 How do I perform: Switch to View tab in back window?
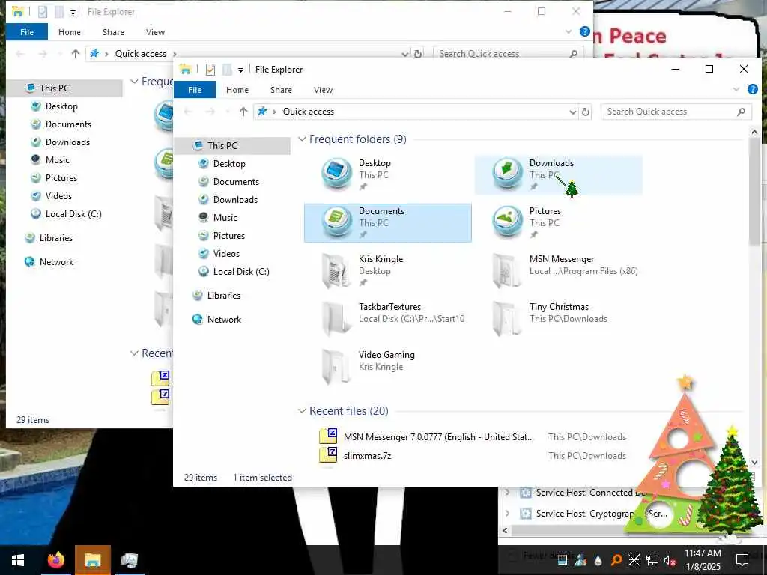155,31
